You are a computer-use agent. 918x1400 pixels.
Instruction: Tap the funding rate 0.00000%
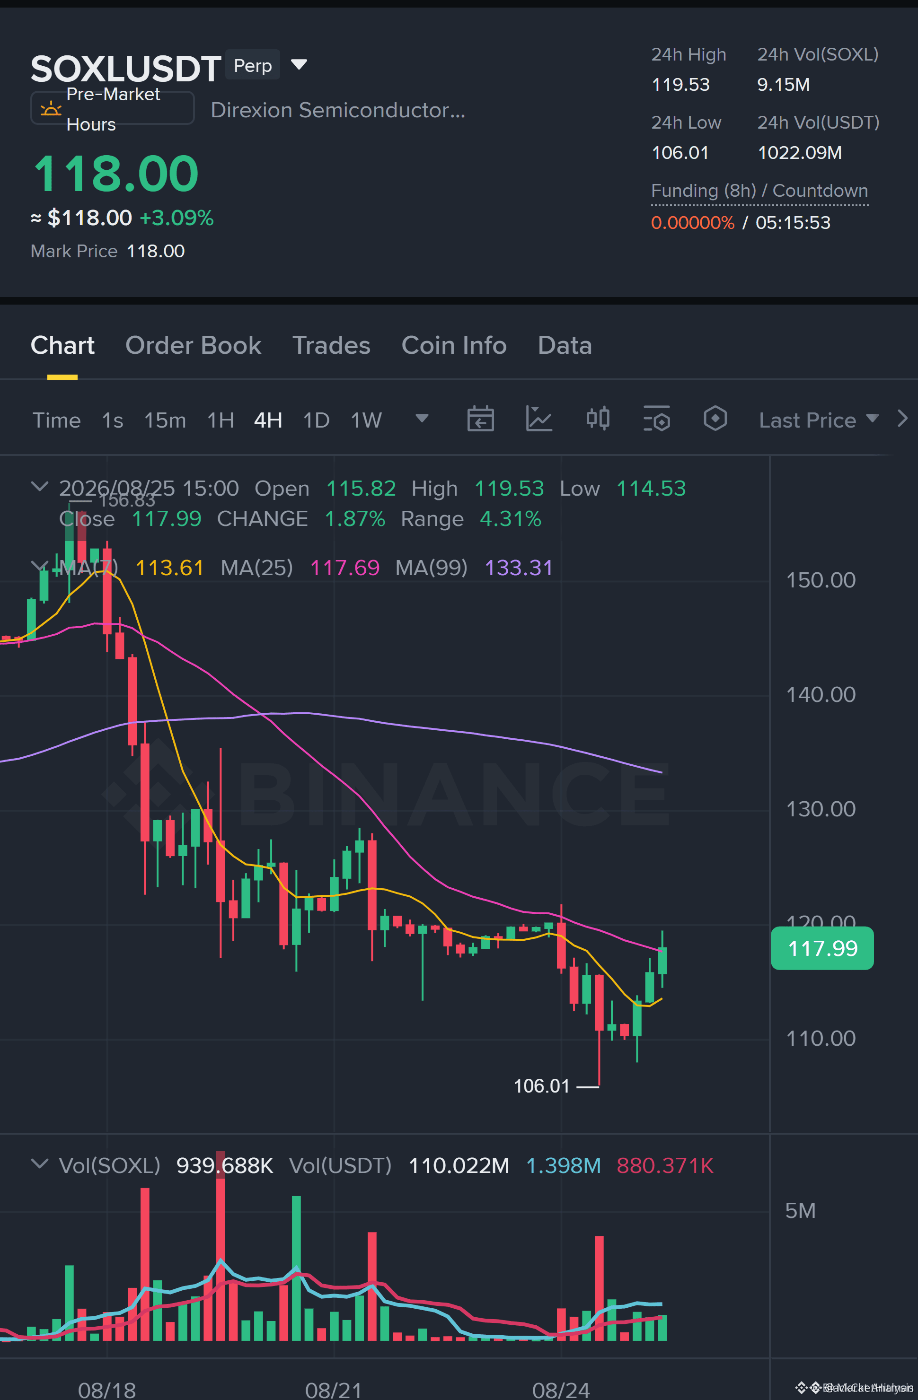pyautogui.click(x=693, y=223)
